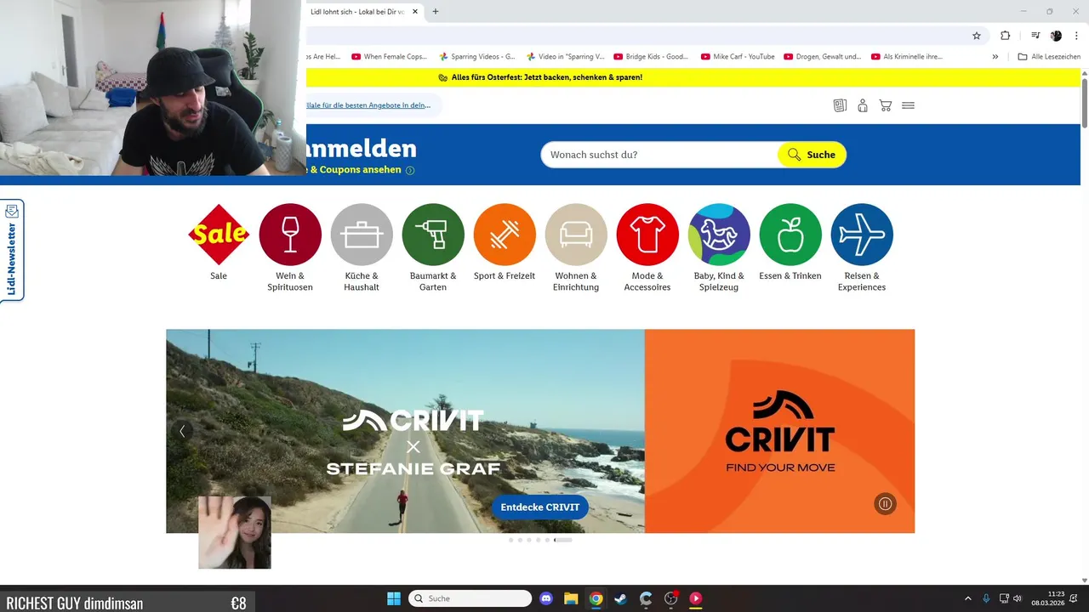Close the Lidl browser tab

coord(414,12)
